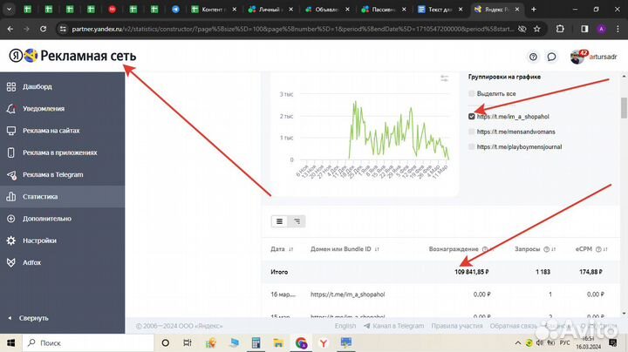
Task: Enable the mensandwomans channel checkbox
Action: click(473, 132)
